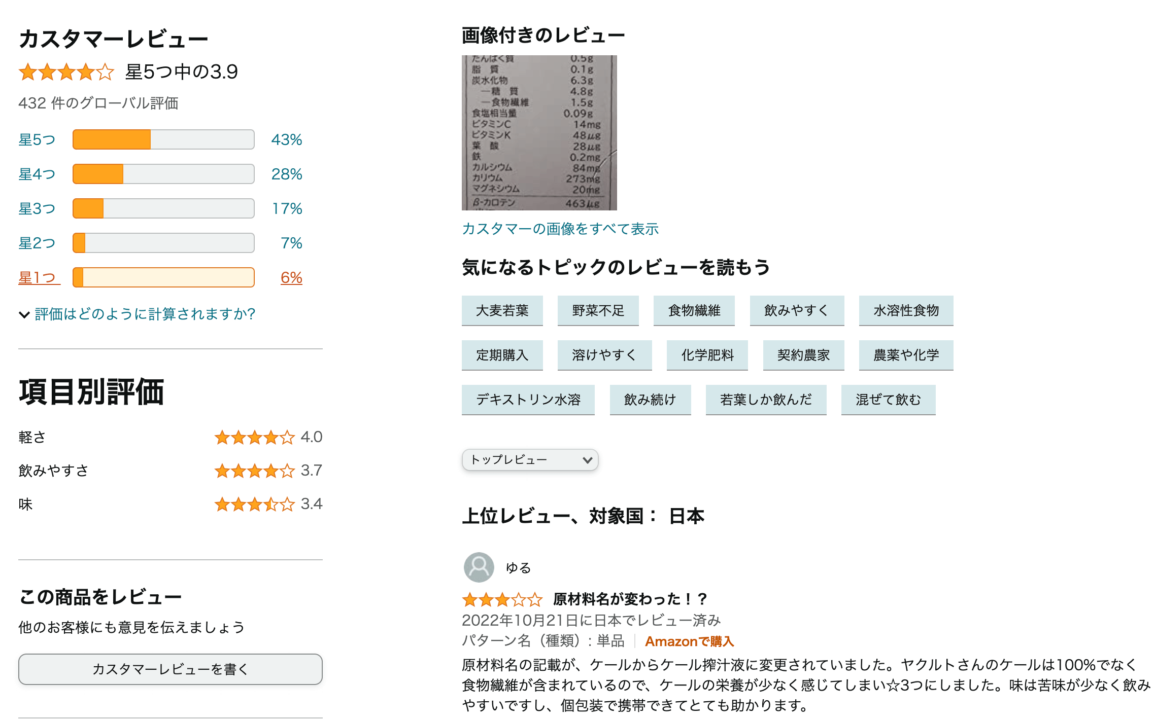Screen dimensions: 1155x720
Task: Click the 星4つ 28% rating bar
Action: pos(163,174)
